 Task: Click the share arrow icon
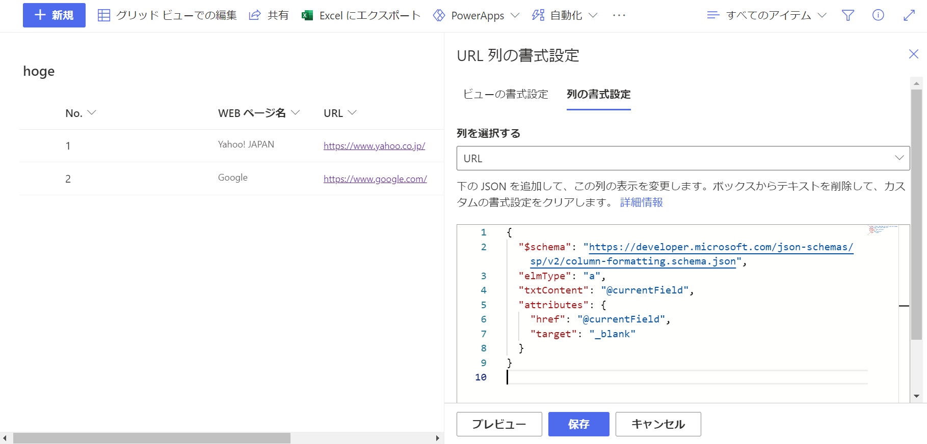tap(255, 15)
